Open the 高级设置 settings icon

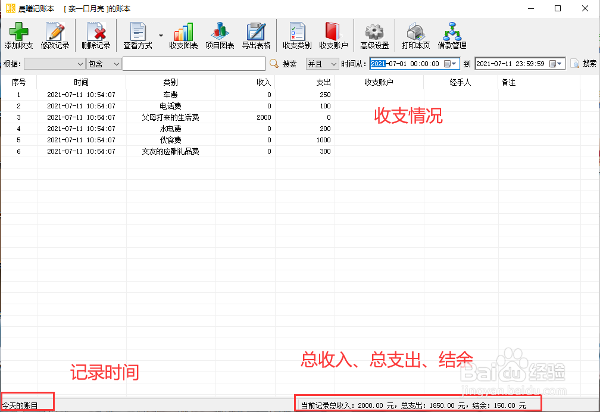(x=374, y=35)
